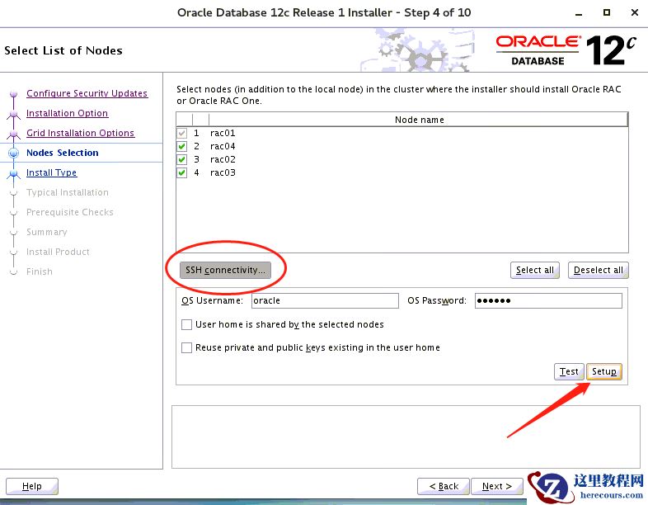Uncheck the rac04 node checkbox

(x=181, y=146)
